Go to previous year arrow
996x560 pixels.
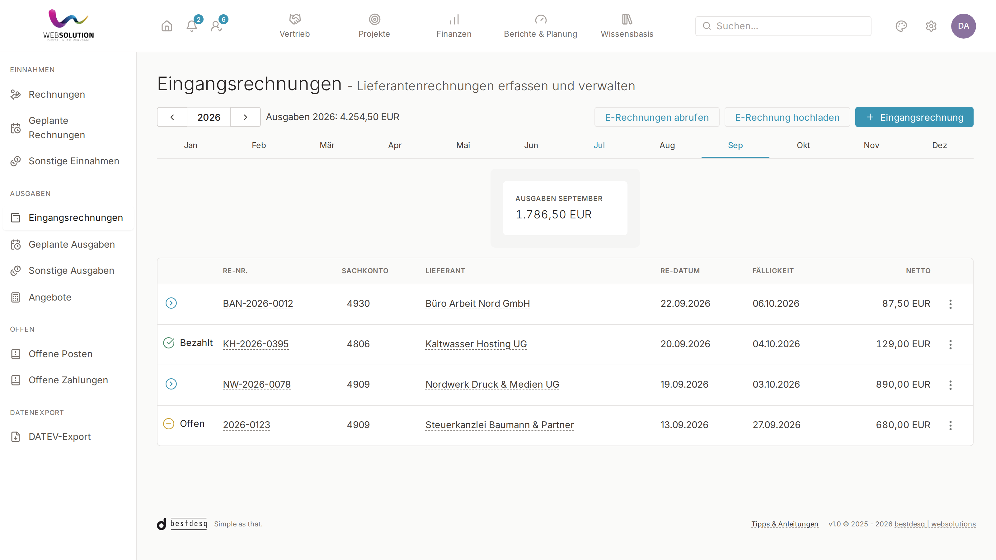(x=172, y=117)
